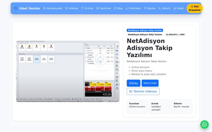Click the İzbel Yazılım logo icon
The height and width of the screenshot is (132, 212).
click(x=16, y=8)
